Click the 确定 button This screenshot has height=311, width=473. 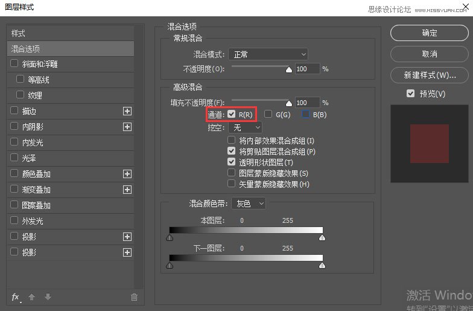coord(430,33)
